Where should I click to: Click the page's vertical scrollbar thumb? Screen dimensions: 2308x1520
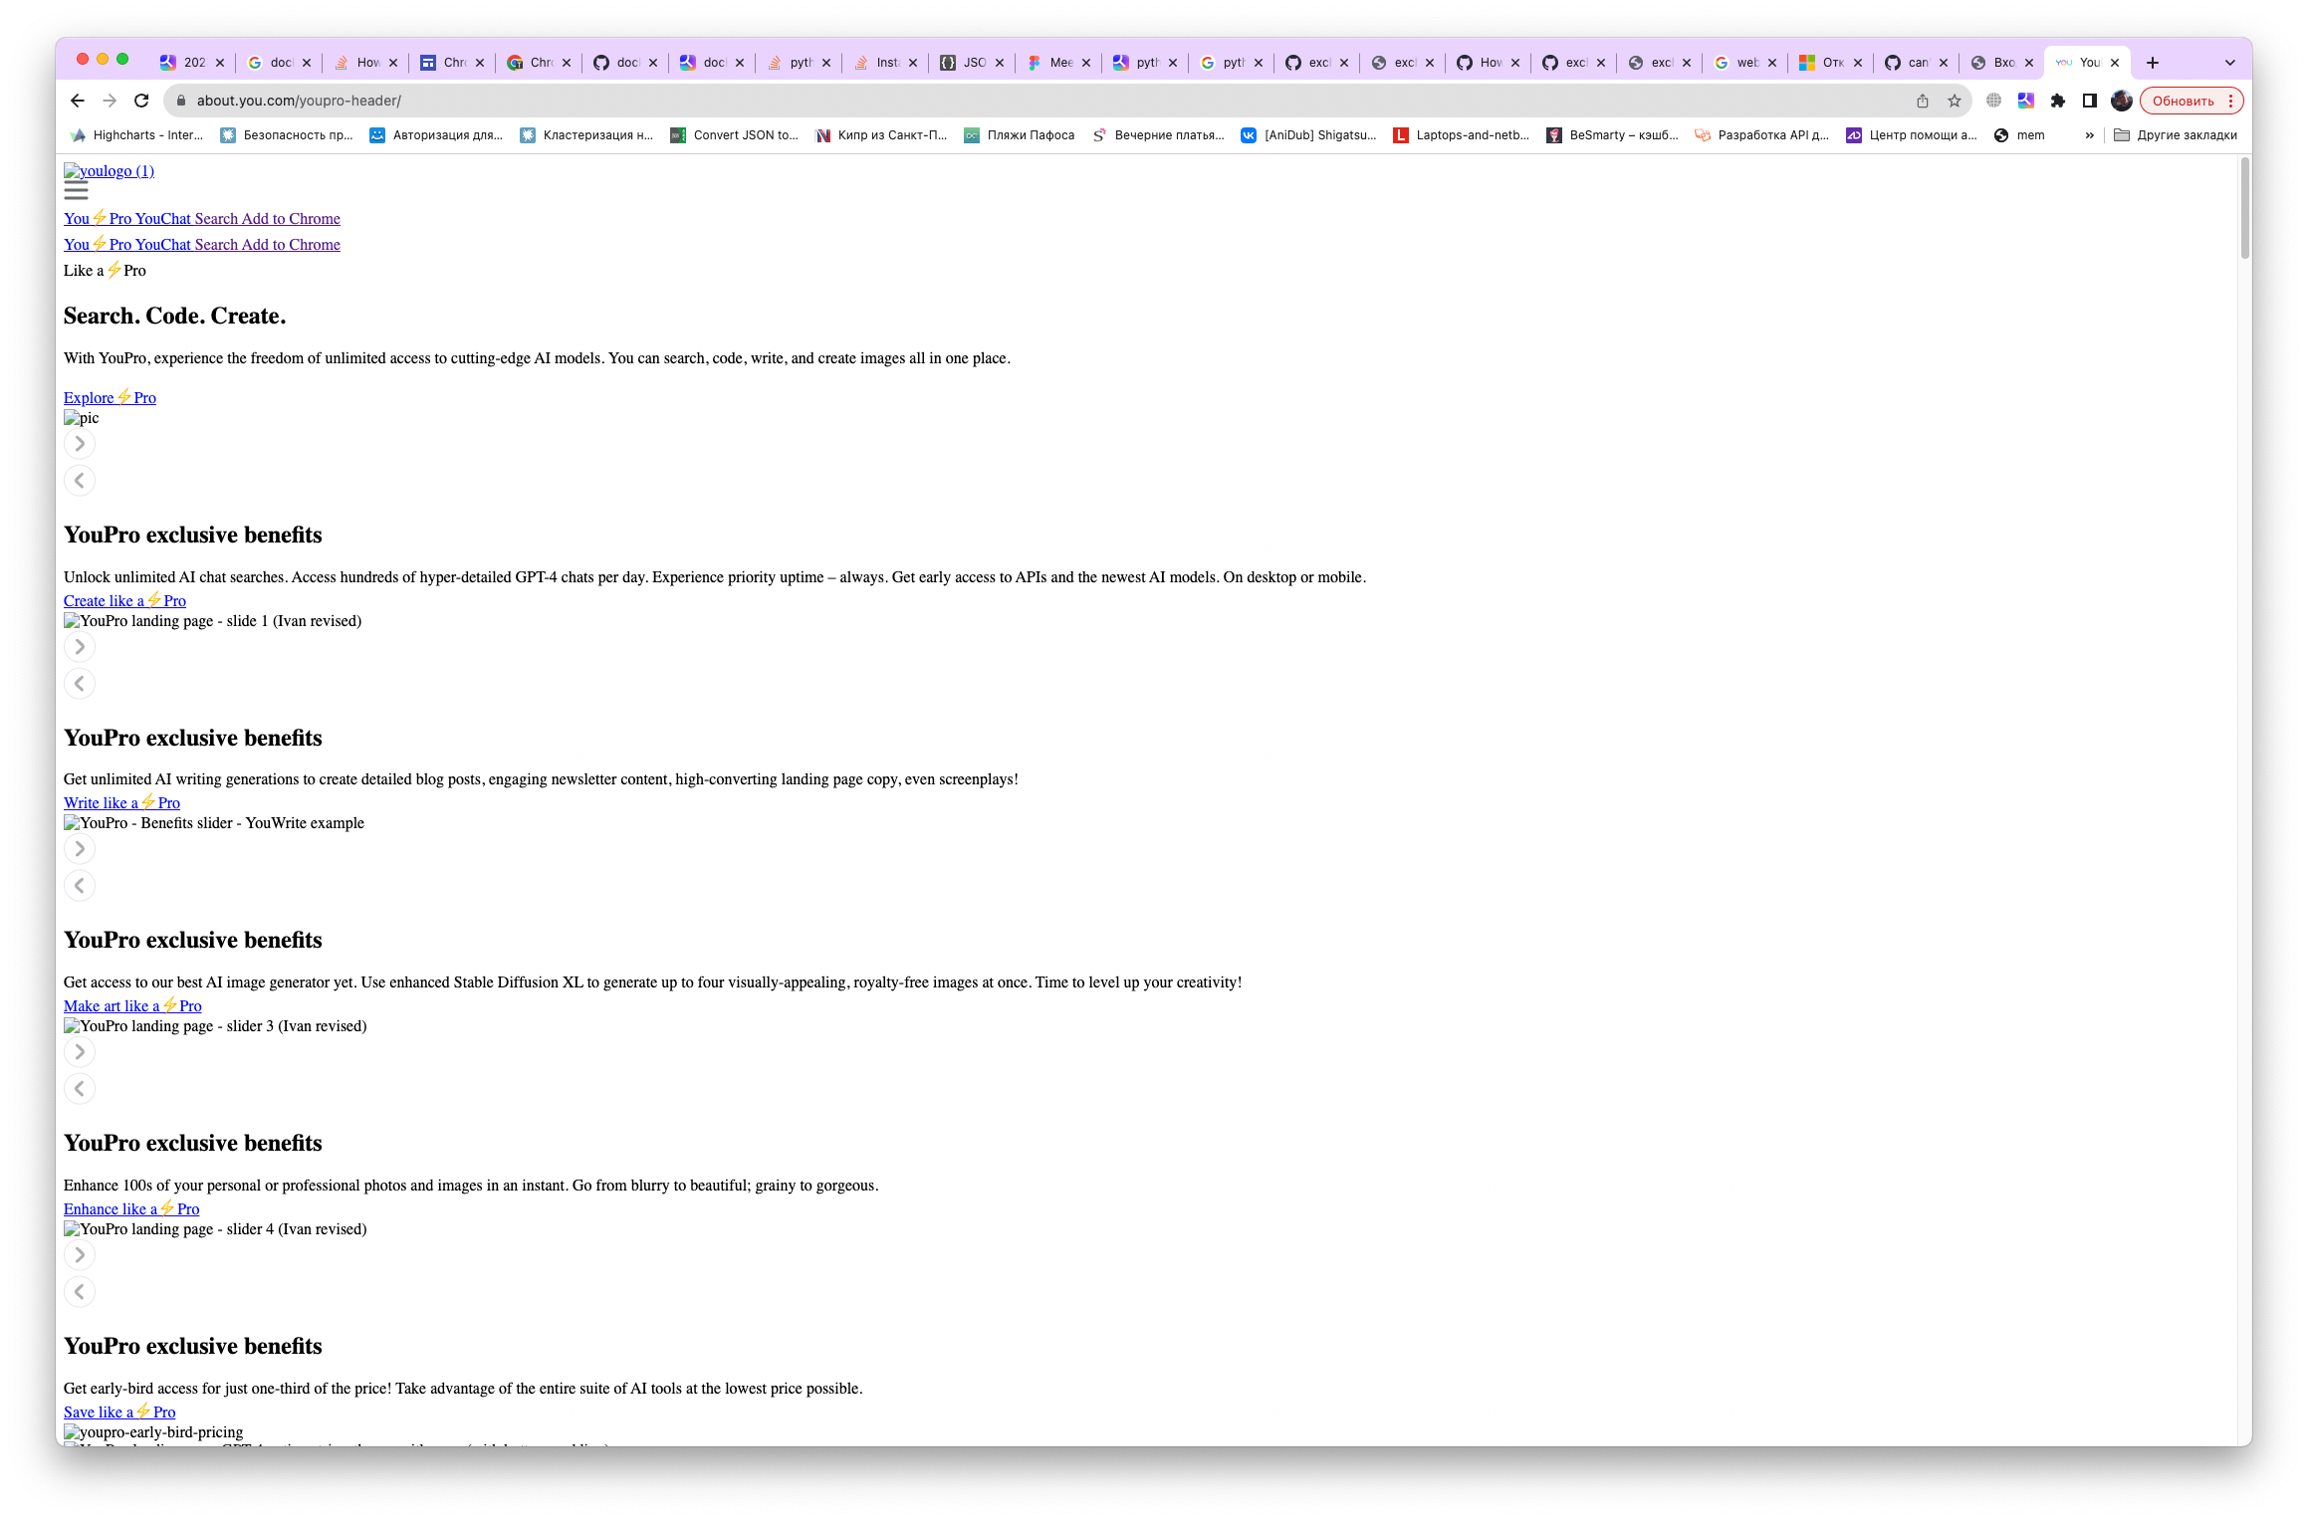[2245, 207]
